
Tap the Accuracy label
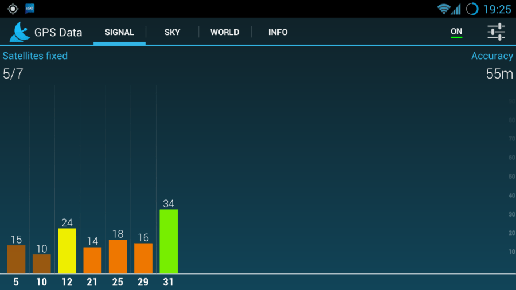click(x=492, y=56)
